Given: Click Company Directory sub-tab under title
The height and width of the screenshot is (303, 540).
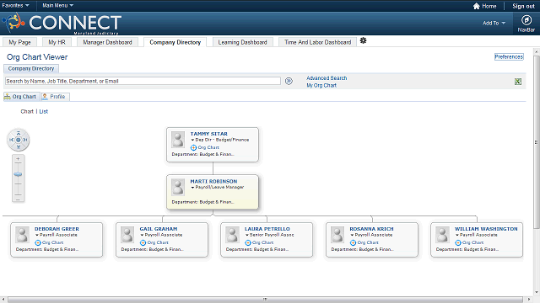Looking at the screenshot, I should pyautogui.click(x=31, y=69).
